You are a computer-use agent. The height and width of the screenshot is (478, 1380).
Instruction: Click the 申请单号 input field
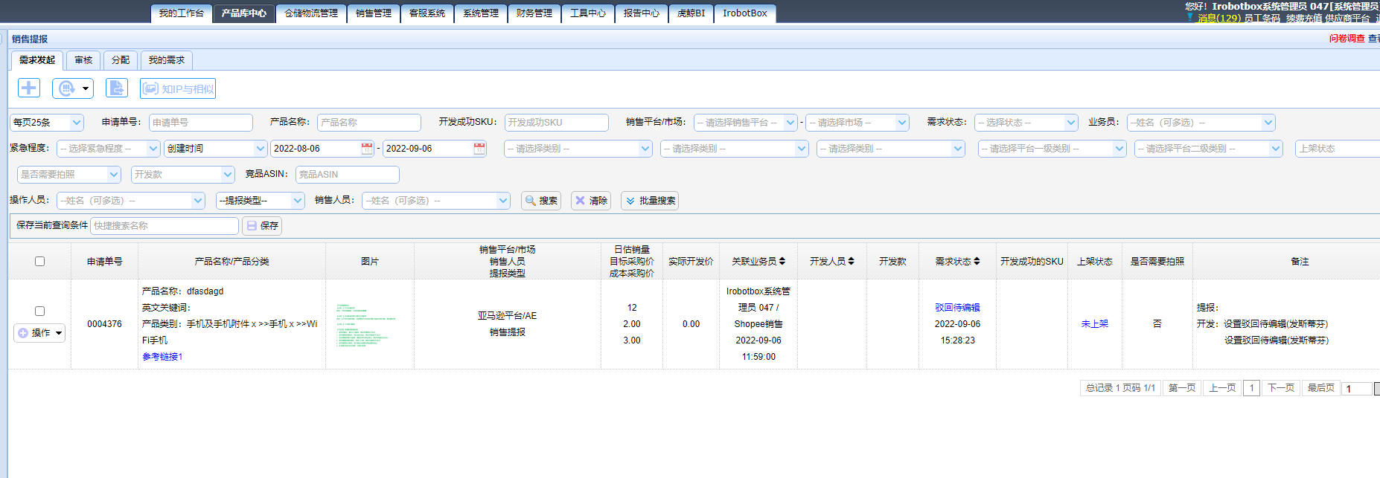click(x=201, y=123)
